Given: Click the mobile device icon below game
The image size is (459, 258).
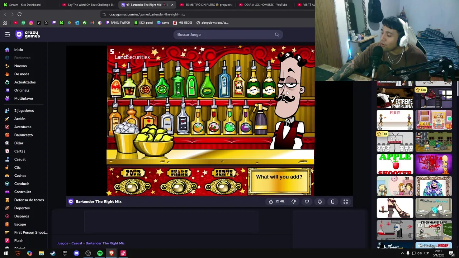Looking at the screenshot, I should (333, 202).
